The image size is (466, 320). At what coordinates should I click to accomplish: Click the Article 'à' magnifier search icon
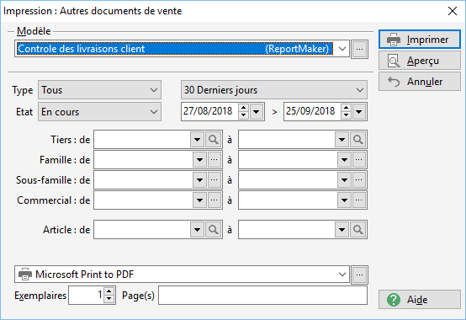pos(358,230)
